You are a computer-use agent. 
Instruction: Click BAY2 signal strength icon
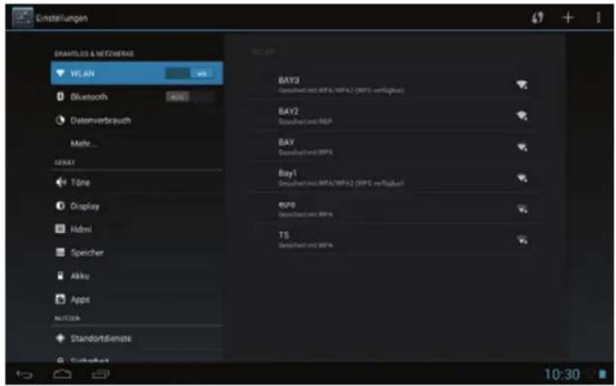tap(522, 116)
